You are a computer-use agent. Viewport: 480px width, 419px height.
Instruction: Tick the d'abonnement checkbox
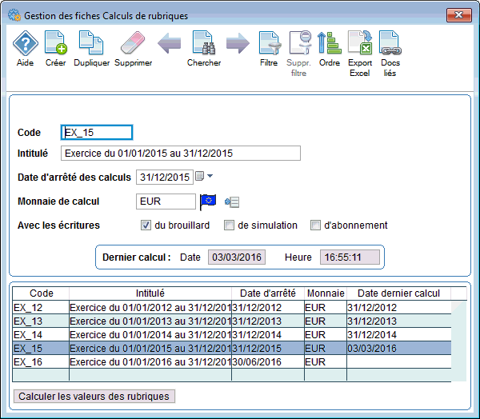(x=315, y=225)
